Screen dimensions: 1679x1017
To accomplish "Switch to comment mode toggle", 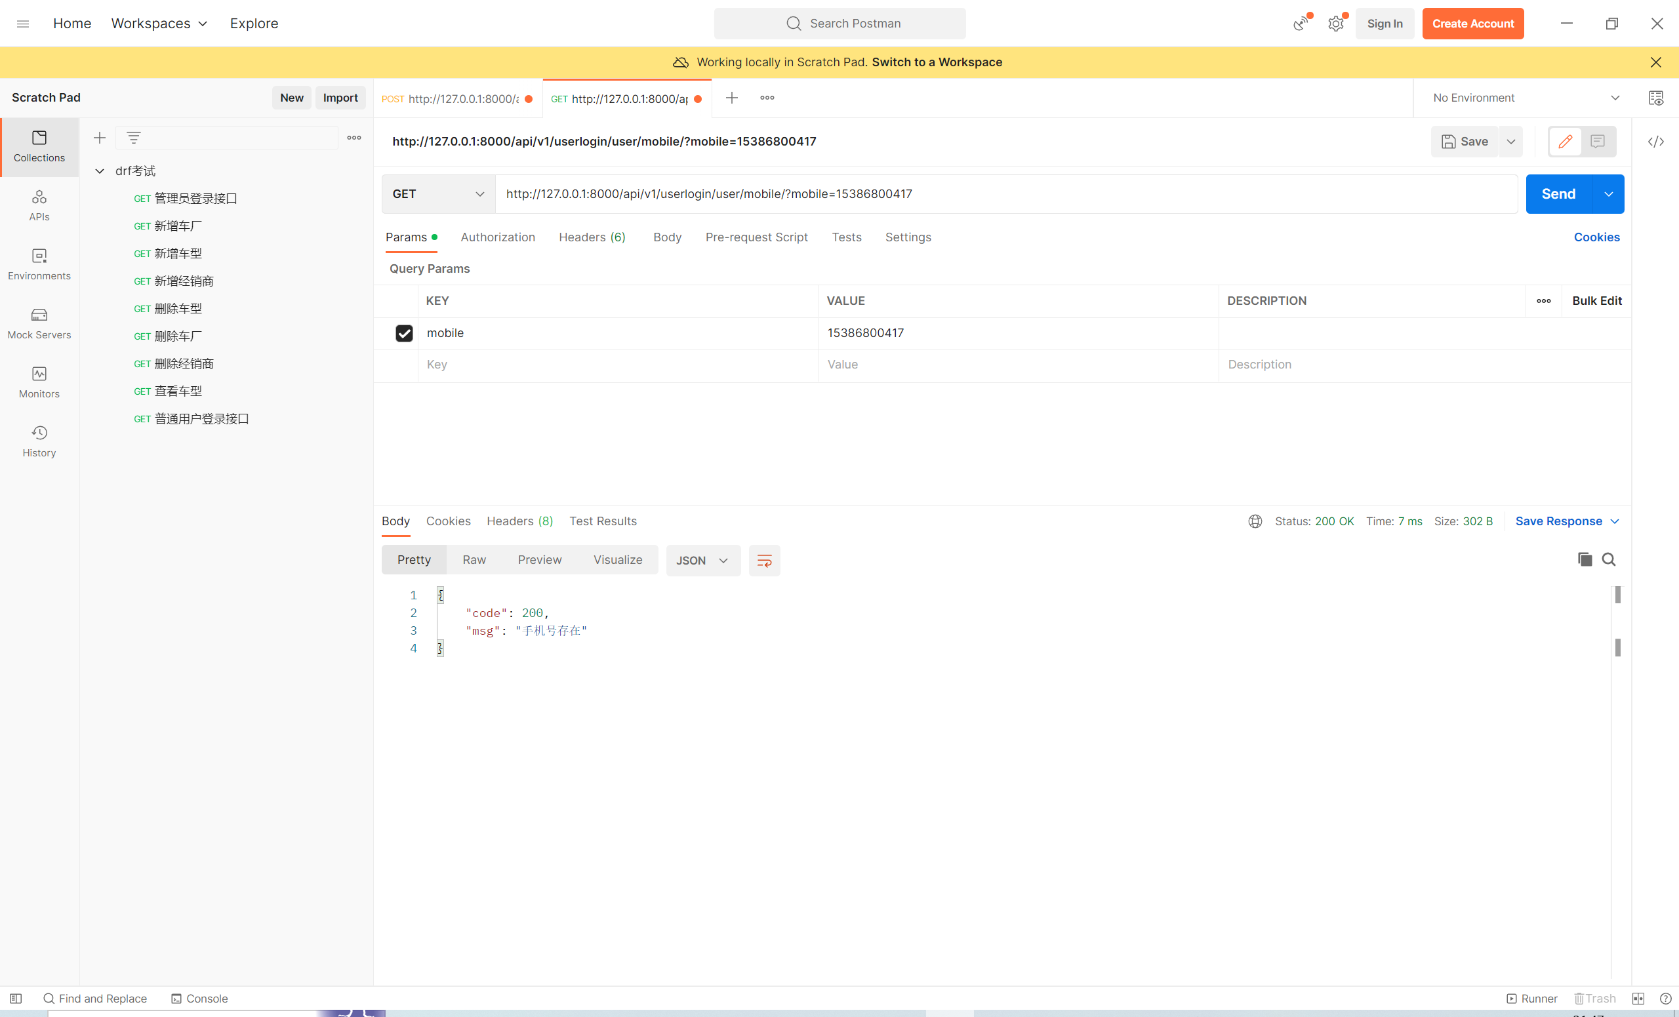I will tap(1597, 142).
